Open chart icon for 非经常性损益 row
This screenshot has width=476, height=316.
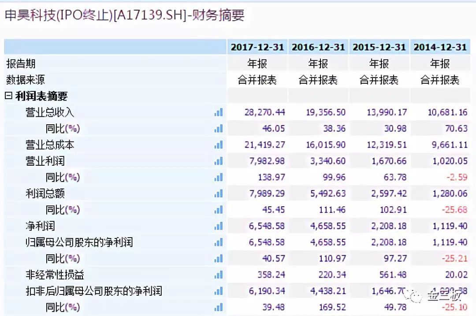(x=219, y=275)
